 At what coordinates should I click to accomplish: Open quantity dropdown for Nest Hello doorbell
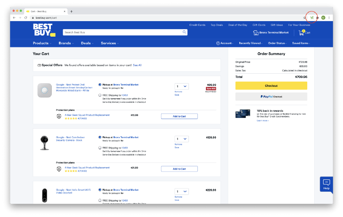coord(181,192)
